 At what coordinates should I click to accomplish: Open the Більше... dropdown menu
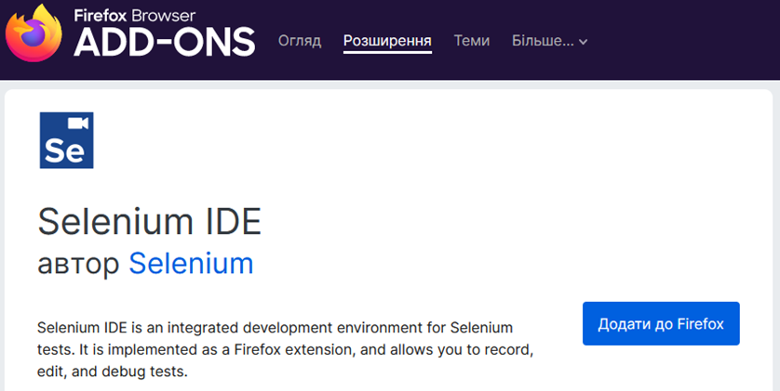click(550, 41)
